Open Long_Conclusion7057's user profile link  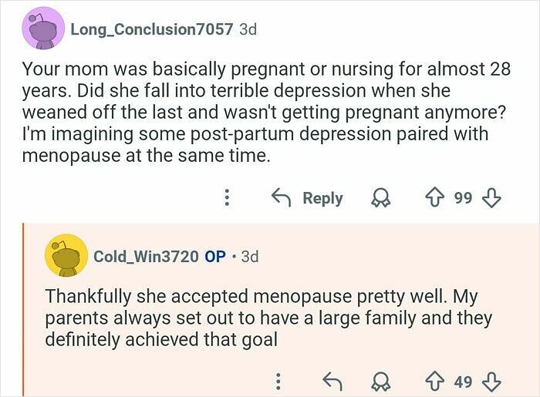click(x=151, y=29)
